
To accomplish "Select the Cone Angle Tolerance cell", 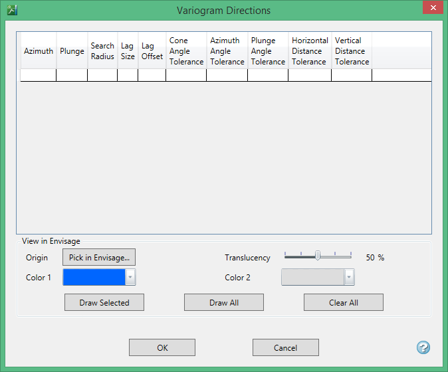I will pyautogui.click(x=186, y=75).
